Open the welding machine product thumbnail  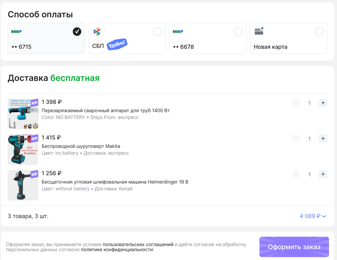[23, 114]
